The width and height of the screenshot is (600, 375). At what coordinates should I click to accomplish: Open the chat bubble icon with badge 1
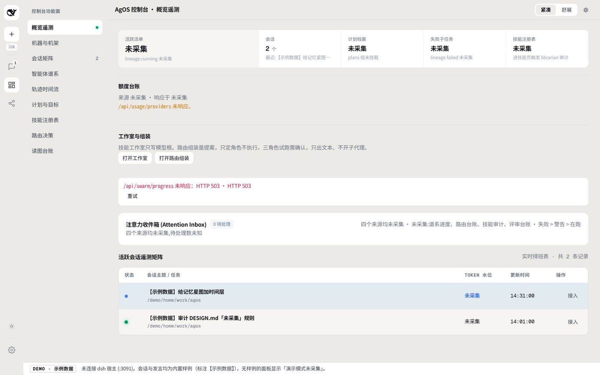tap(12, 66)
